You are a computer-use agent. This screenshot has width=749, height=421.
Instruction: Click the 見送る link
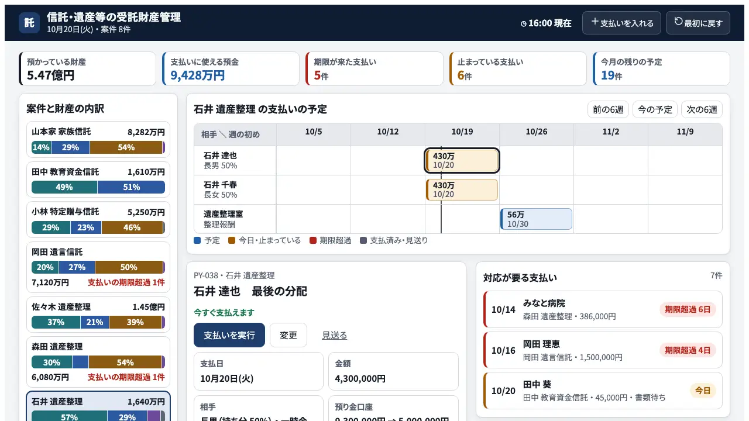coord(334,335)
